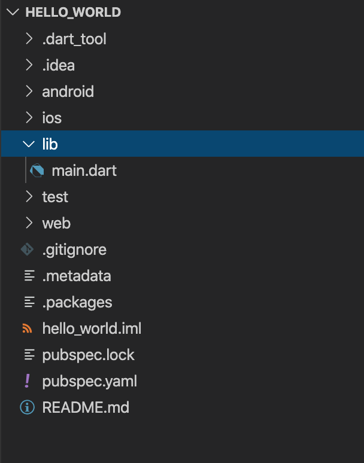Expand the android folder arrow
364x463 pixels.
pyautogui.click(x=29, y=92)
